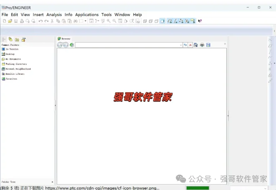Open the selection filter dropdown in status bar
This screenshot has width=276, height=190.
coord(265,188)
